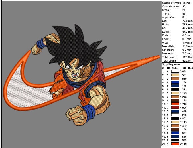Screen dimensions: 193x148
Task: Click the '#' column header
Action: (163, 68)
